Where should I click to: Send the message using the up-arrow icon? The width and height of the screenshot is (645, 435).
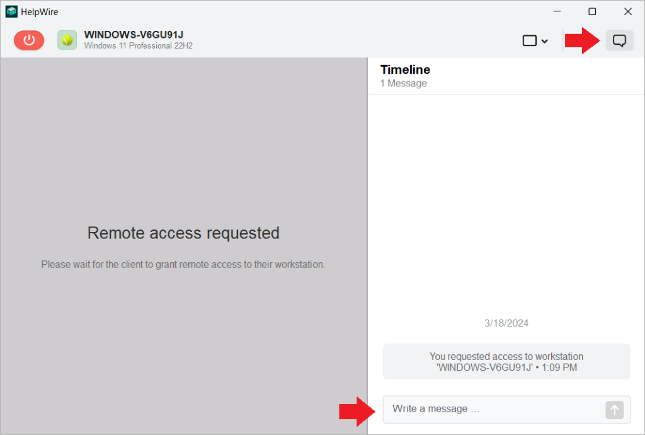pos(614,410)
